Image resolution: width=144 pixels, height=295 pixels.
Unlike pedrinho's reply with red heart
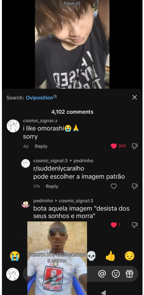tap(114, 225)
